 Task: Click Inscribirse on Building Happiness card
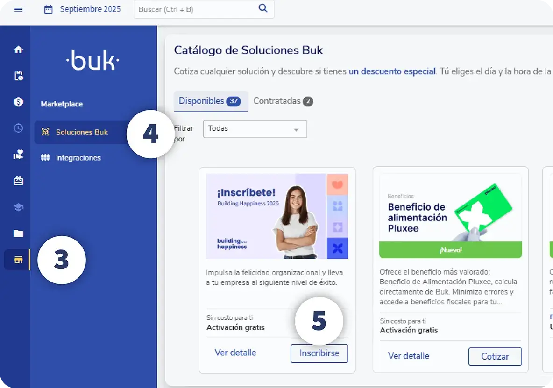(x=319, y=353)
